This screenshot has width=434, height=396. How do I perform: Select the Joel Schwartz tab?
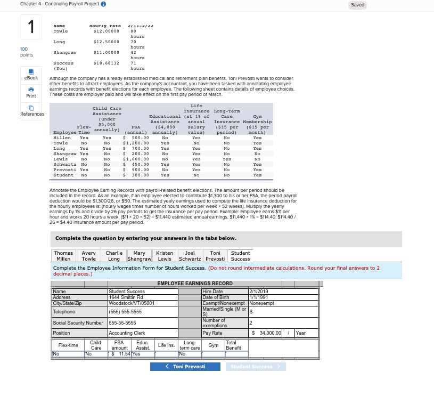click(190, 256)
